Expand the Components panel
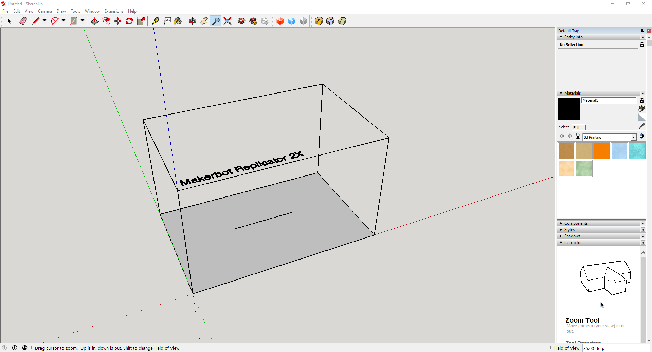This screenshot has width=652, height=352. (x=561, y=223)
